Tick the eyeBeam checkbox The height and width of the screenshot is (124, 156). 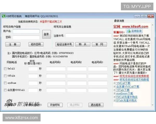point(5,83)
